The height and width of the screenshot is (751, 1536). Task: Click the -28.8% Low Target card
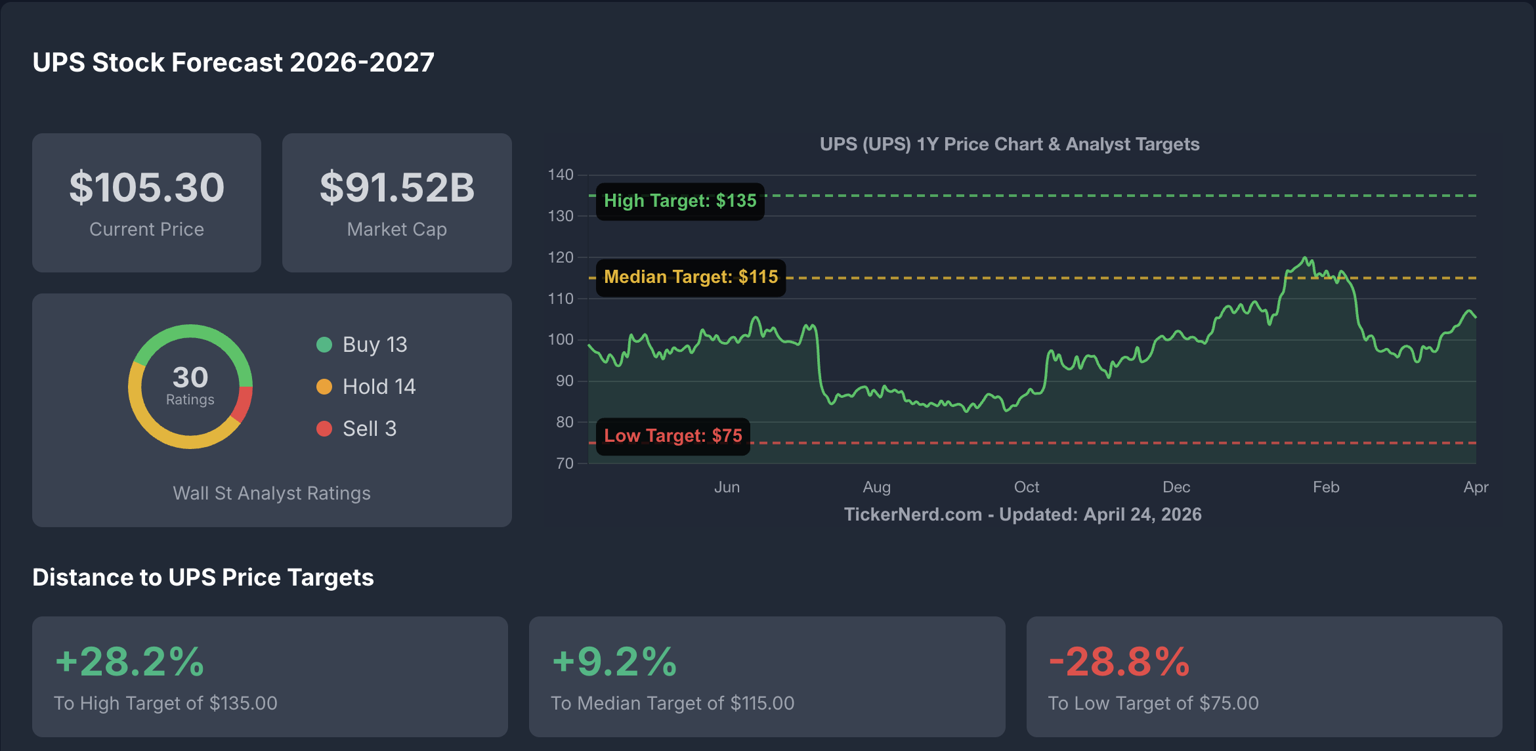1264,676
